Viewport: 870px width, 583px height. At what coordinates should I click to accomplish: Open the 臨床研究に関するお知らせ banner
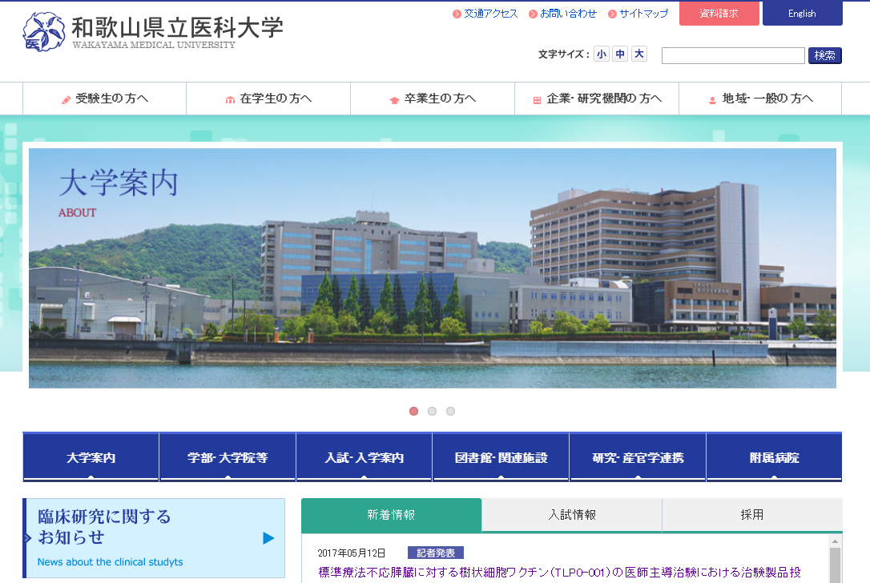(x=154, y=537)
